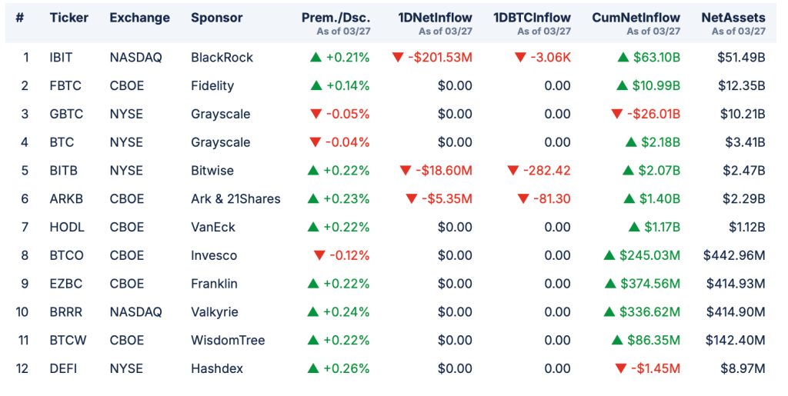Sort by the Ticker column header

pyautogui.click(x=69, y=18)
